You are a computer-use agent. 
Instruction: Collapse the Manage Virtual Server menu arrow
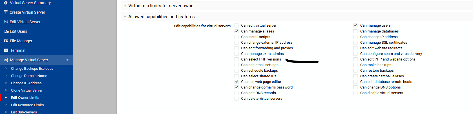pyautogui.click(x=67, y=60)
